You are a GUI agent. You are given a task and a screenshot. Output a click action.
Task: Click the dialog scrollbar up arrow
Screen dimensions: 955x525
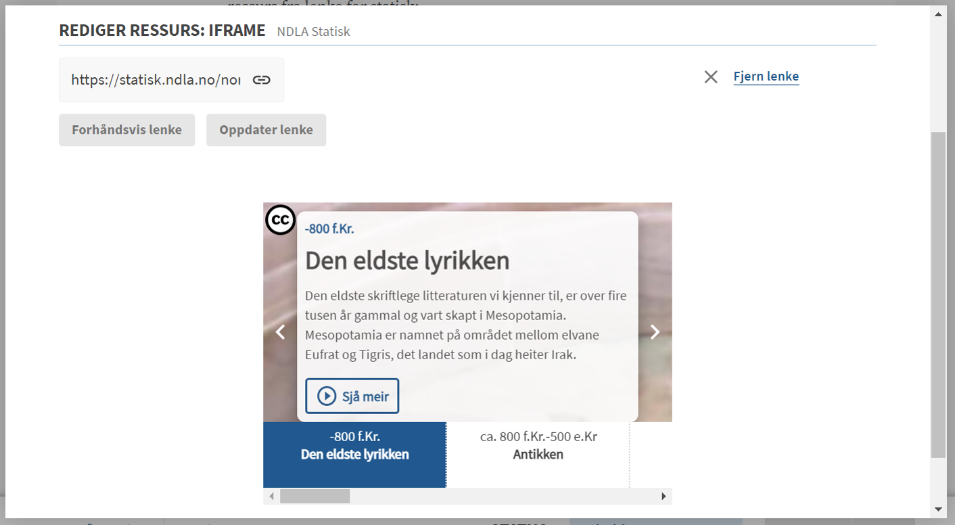tap(938, 14)
